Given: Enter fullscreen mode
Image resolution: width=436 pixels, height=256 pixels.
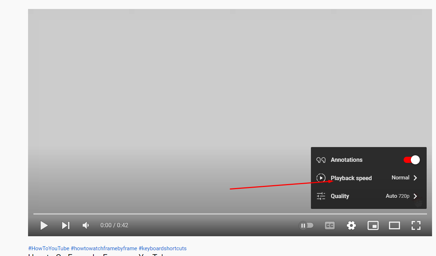Looking at the screenshot, I should [416, 225].
